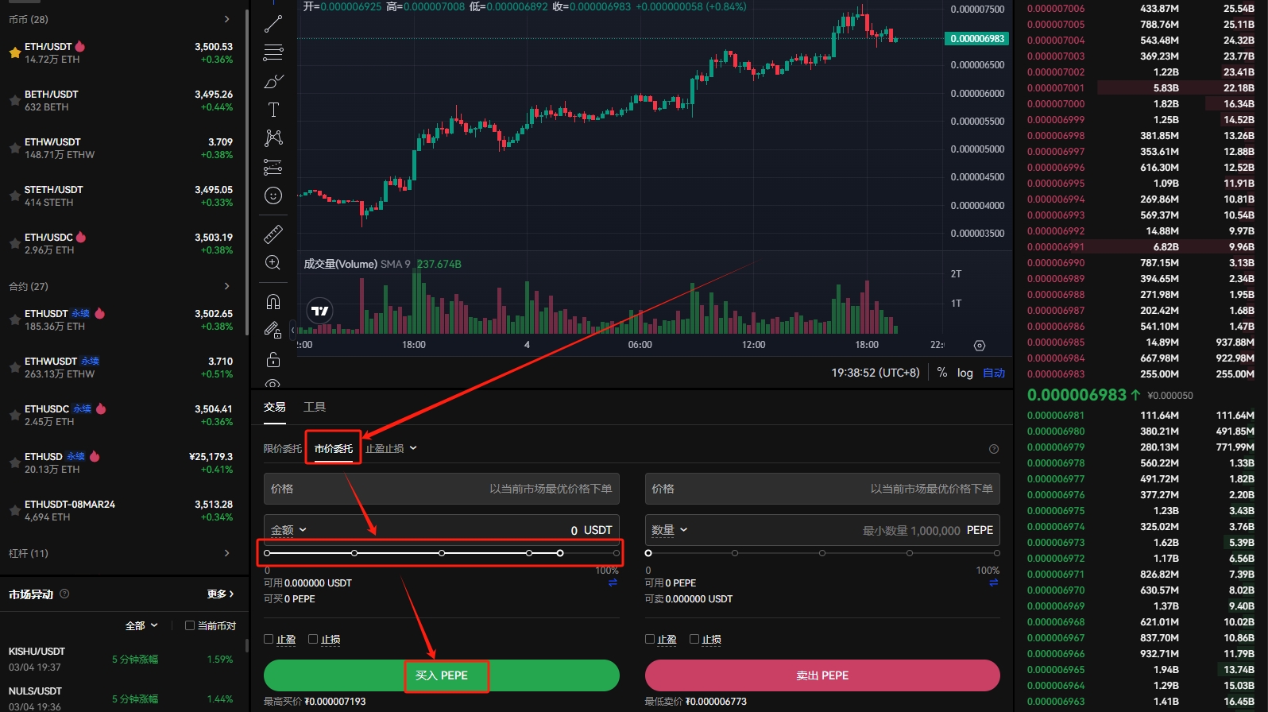
Task: Select the text annotation tool
Action: coord(273,110)
